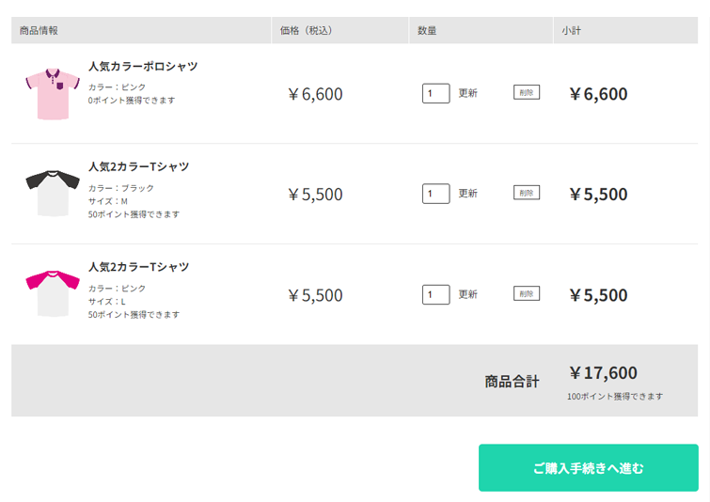Proceed with ご購入手続きへ進む button

(589, 467)
